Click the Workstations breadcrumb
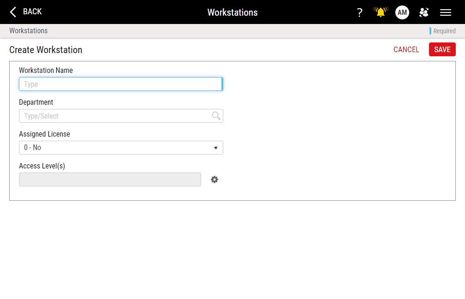465x299 pixels. tap(29, 31)
